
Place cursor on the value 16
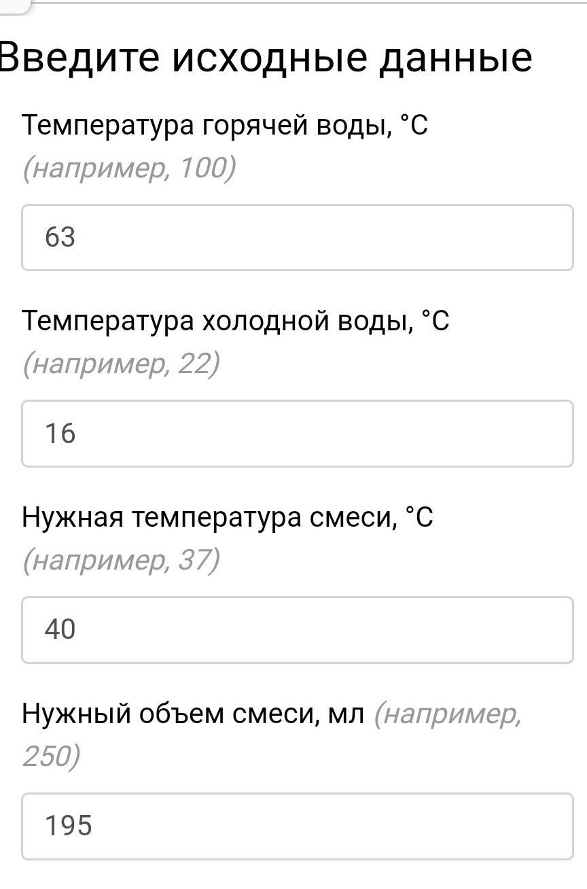[x=60, y=434]
